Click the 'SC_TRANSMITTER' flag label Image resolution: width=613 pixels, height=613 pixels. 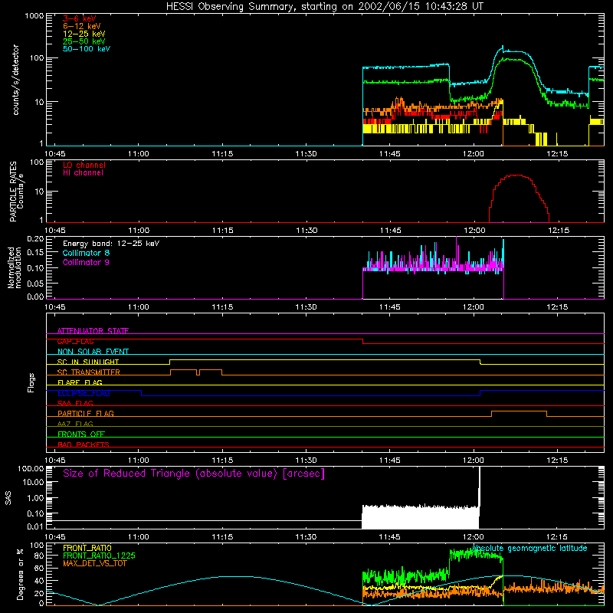coord(88,372)
